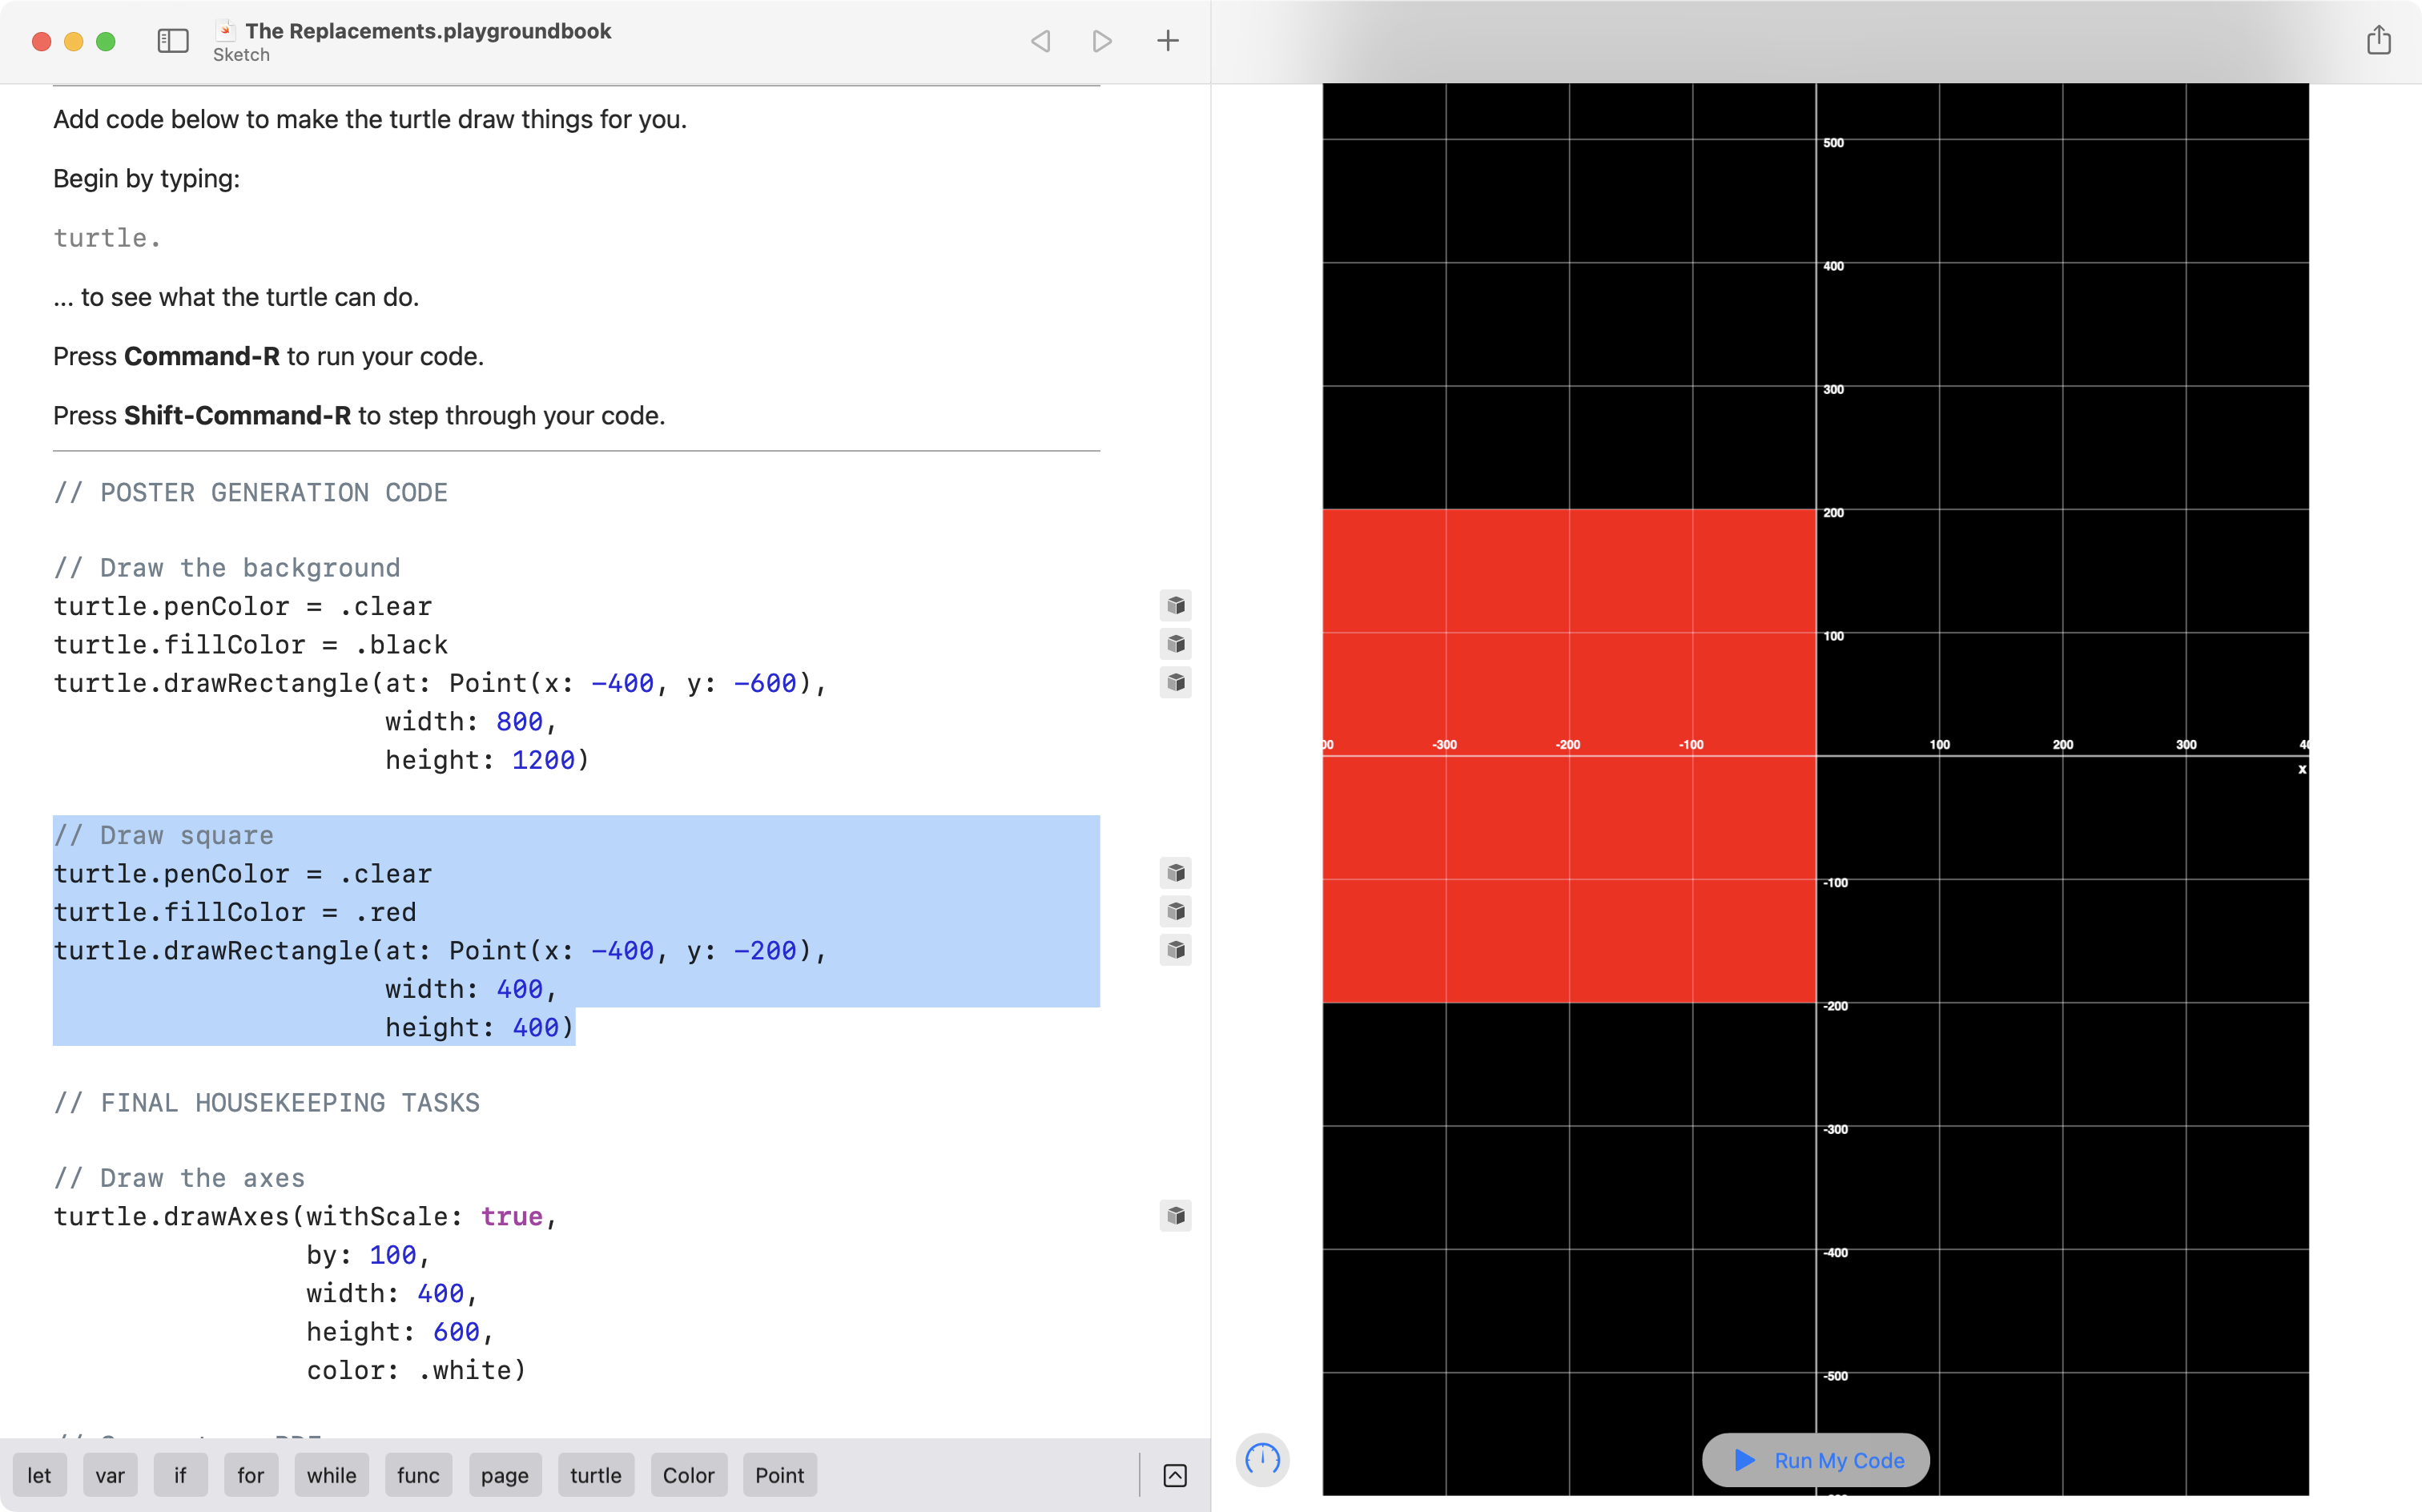Screen dimensions: 2422x1512
Task: Adjust run speed with the dial control
Action: pos(1262,1460)
